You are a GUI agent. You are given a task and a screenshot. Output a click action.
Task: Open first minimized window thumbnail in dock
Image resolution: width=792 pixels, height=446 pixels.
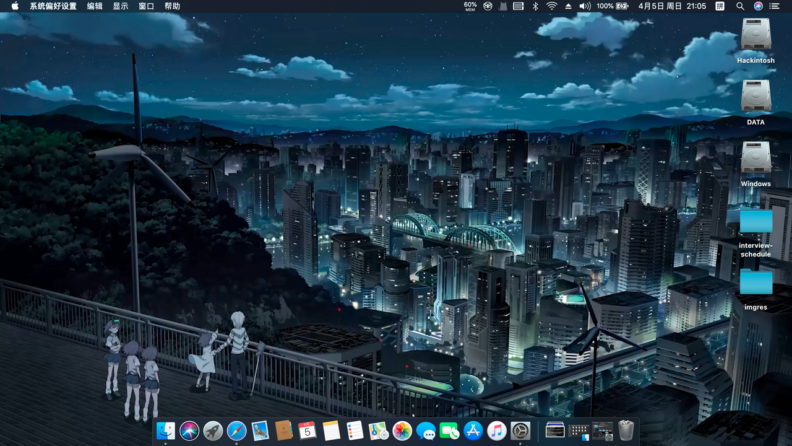pyautogui.click(x=555, y=431)
